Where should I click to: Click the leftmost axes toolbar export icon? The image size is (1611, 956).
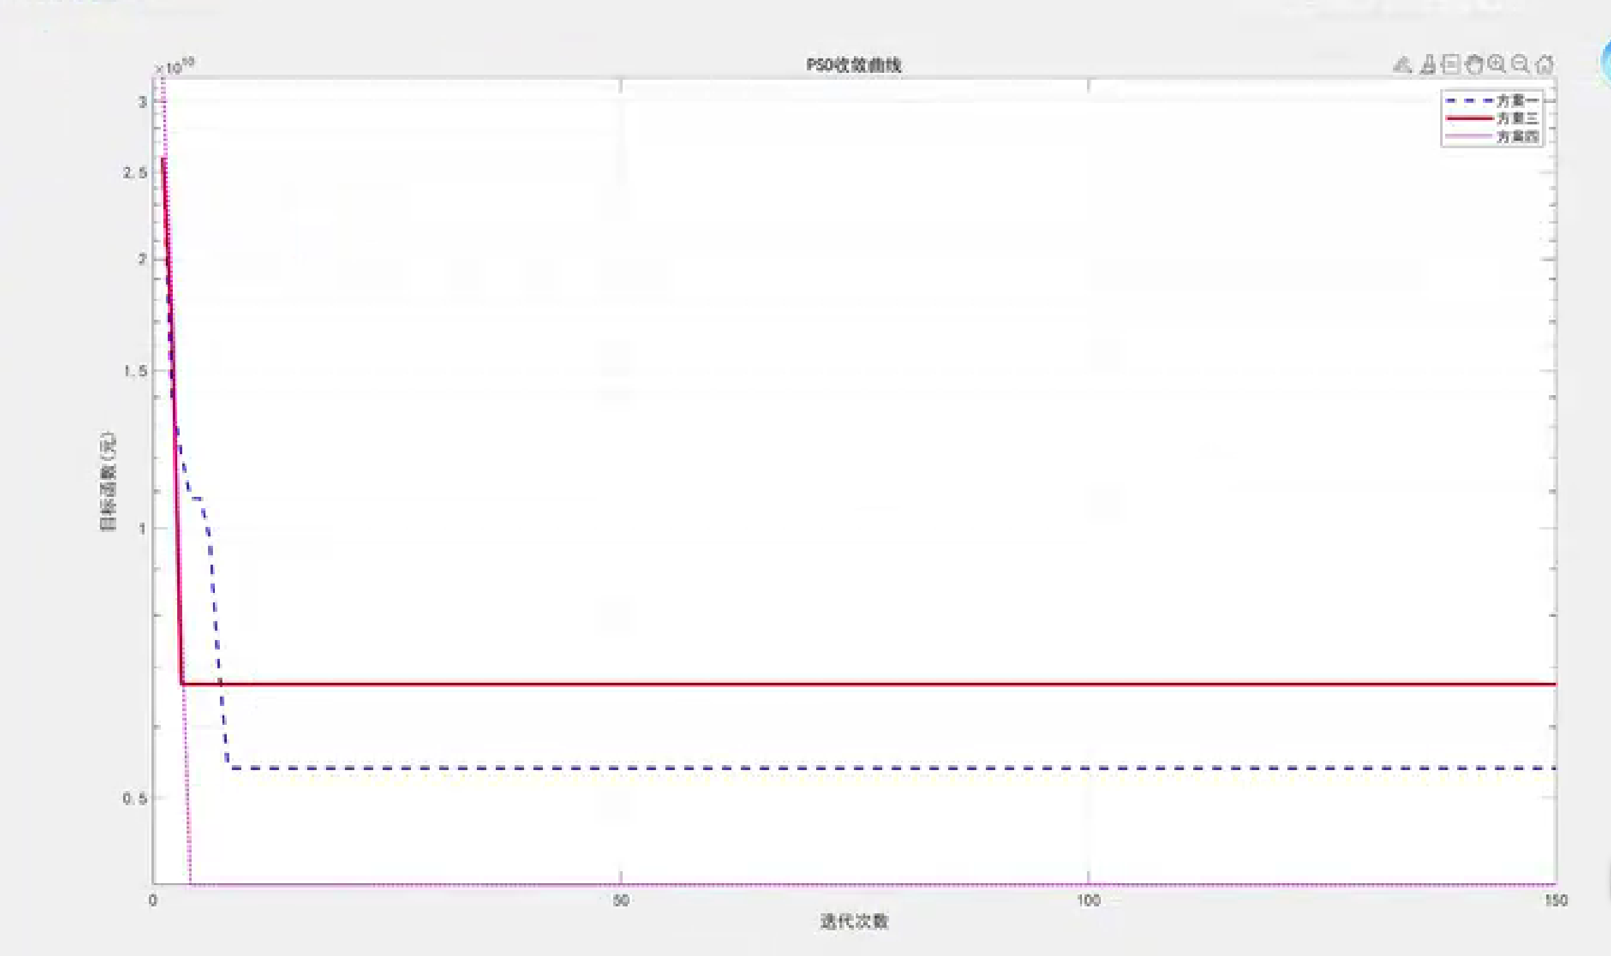point(1403,65)
